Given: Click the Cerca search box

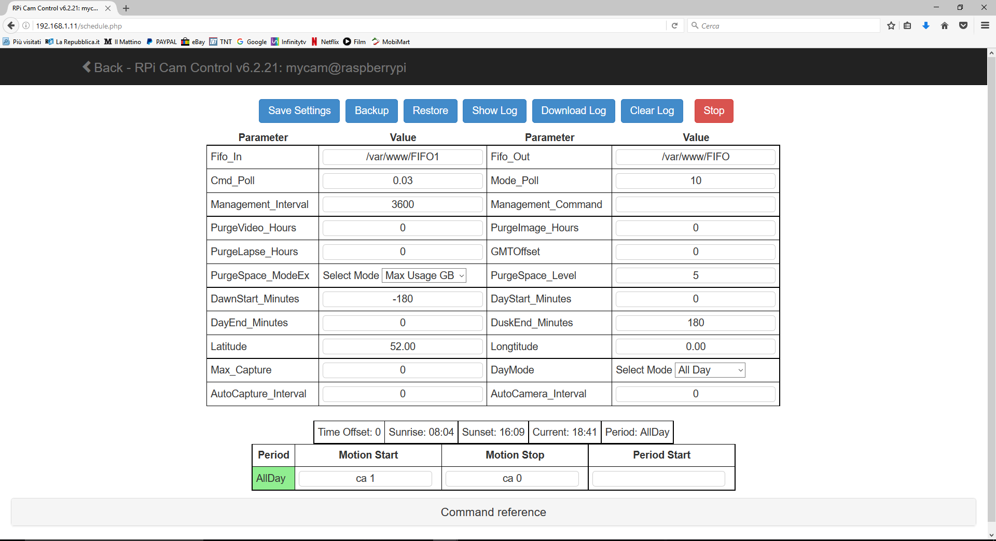Looking at the screenshot, I should point(784,25).
